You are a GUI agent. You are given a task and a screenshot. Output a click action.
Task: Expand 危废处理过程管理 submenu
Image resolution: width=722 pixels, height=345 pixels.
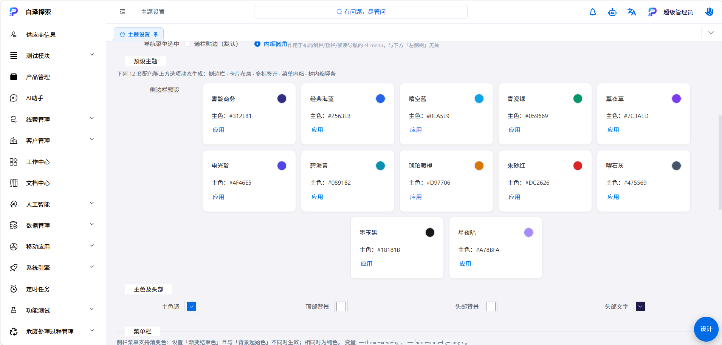[53, 331]
